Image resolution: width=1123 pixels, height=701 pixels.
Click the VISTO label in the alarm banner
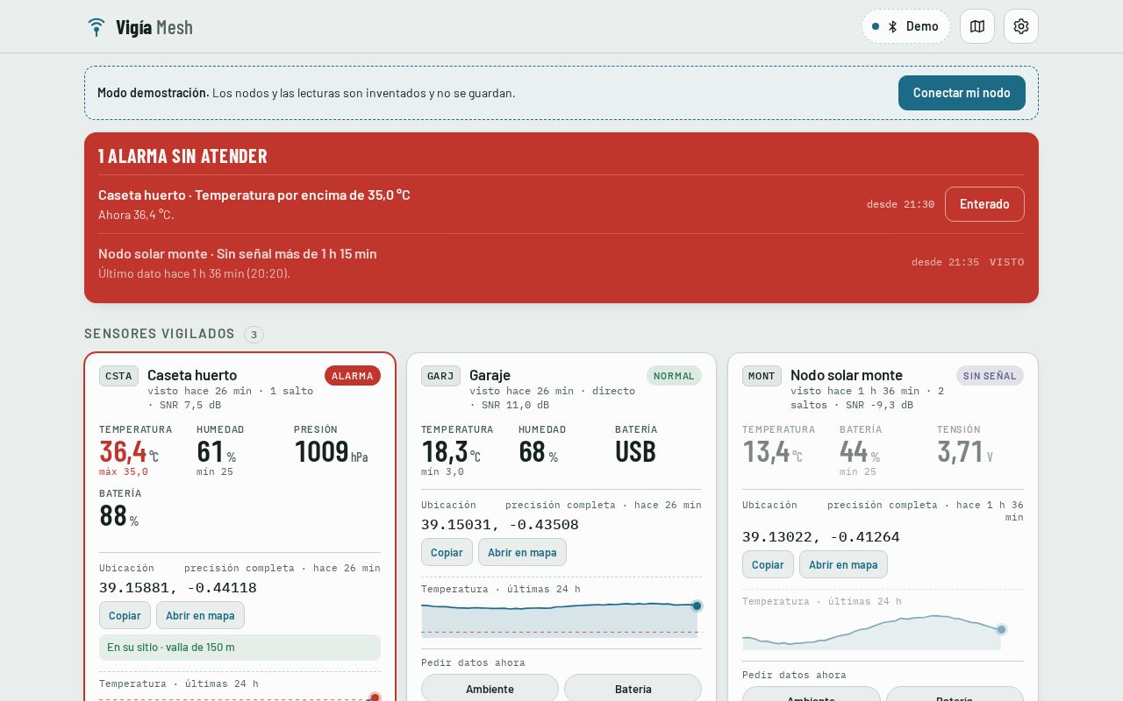click(1006, 262)
